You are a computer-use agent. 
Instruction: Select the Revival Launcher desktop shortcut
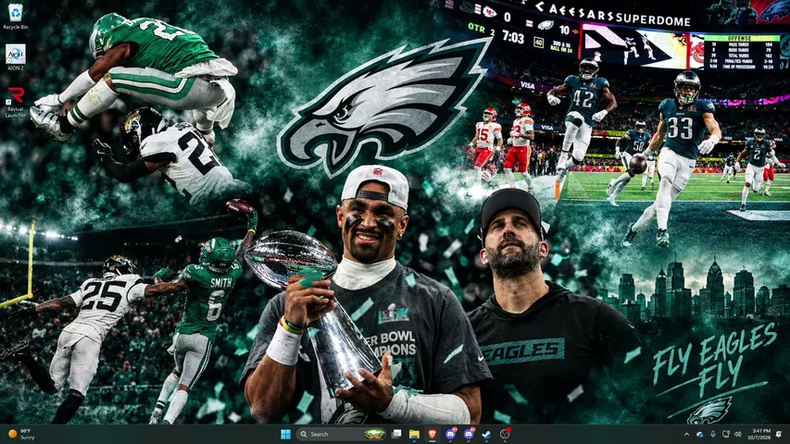pos(15,102)
